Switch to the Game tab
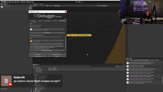 (x=42, y=4)
